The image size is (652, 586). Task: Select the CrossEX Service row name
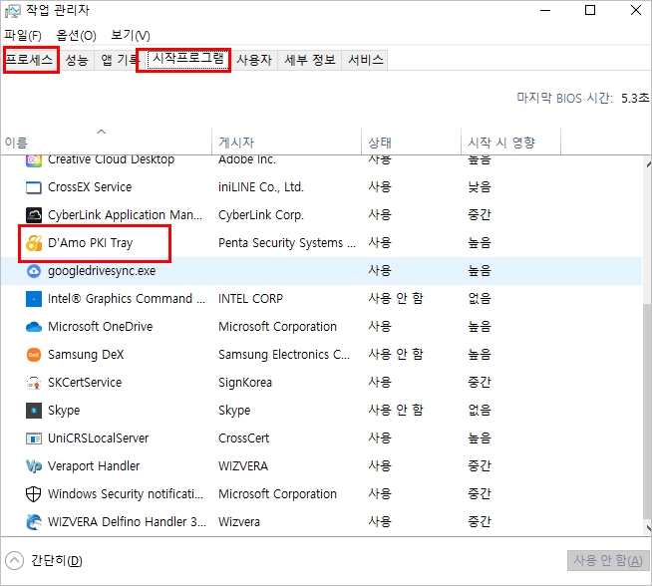click(90, 187)
